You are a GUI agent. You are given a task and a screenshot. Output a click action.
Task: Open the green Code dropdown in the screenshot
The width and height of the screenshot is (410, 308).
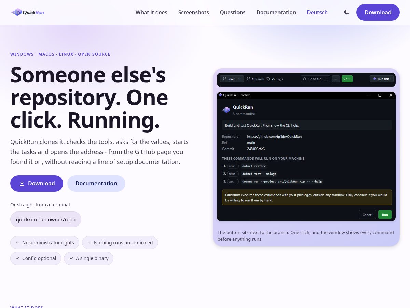pyautogui.click(x=347, y=79)
